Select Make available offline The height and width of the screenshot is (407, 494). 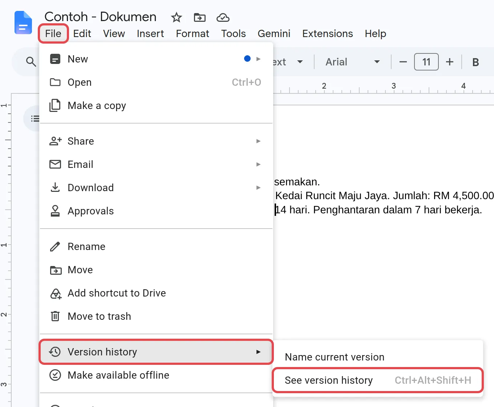pos(156,375)
